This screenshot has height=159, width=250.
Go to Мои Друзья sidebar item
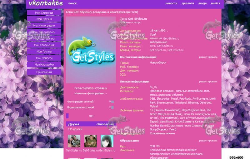pos(44,19)
